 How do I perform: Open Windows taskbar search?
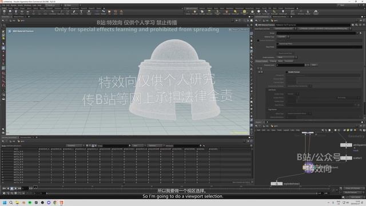pyautogui.click(x=11, y=203)
